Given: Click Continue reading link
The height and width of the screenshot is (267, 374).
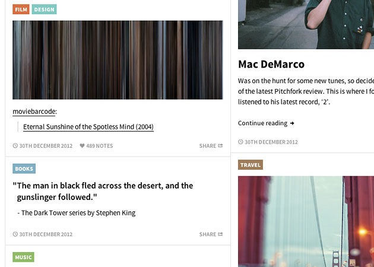Looking at the screenshot, I should (262, 123).
